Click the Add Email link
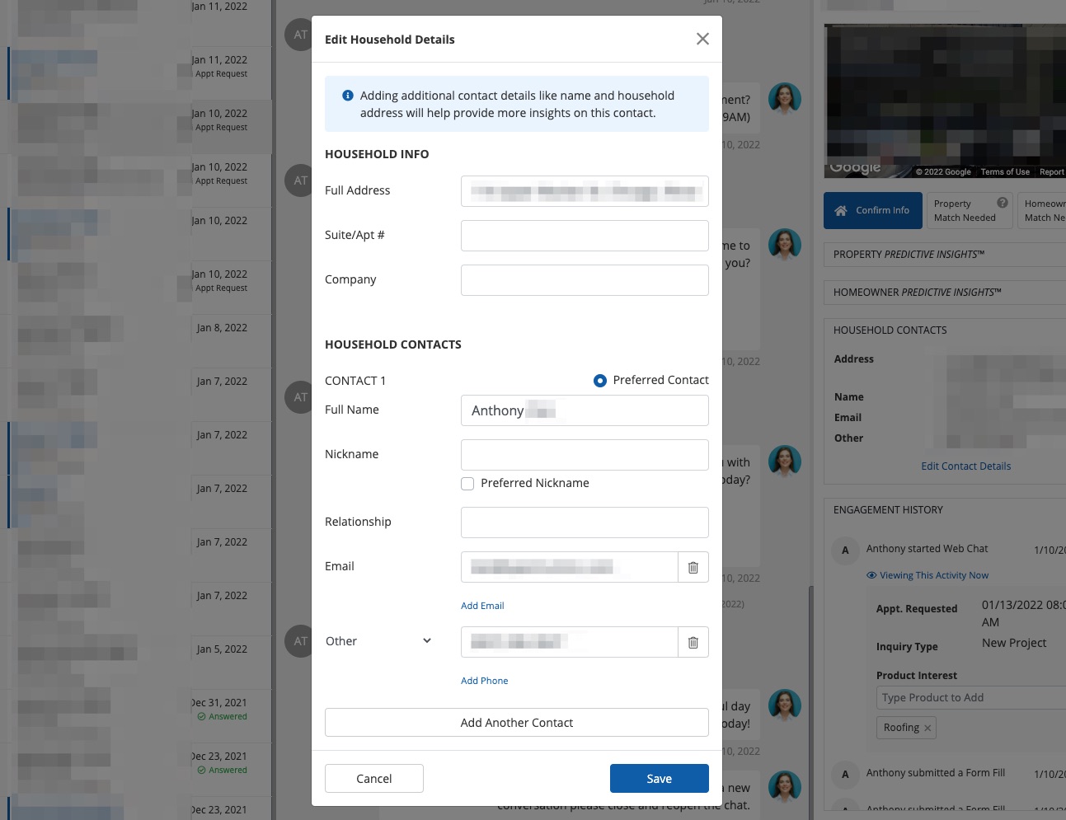 [482, 606]
